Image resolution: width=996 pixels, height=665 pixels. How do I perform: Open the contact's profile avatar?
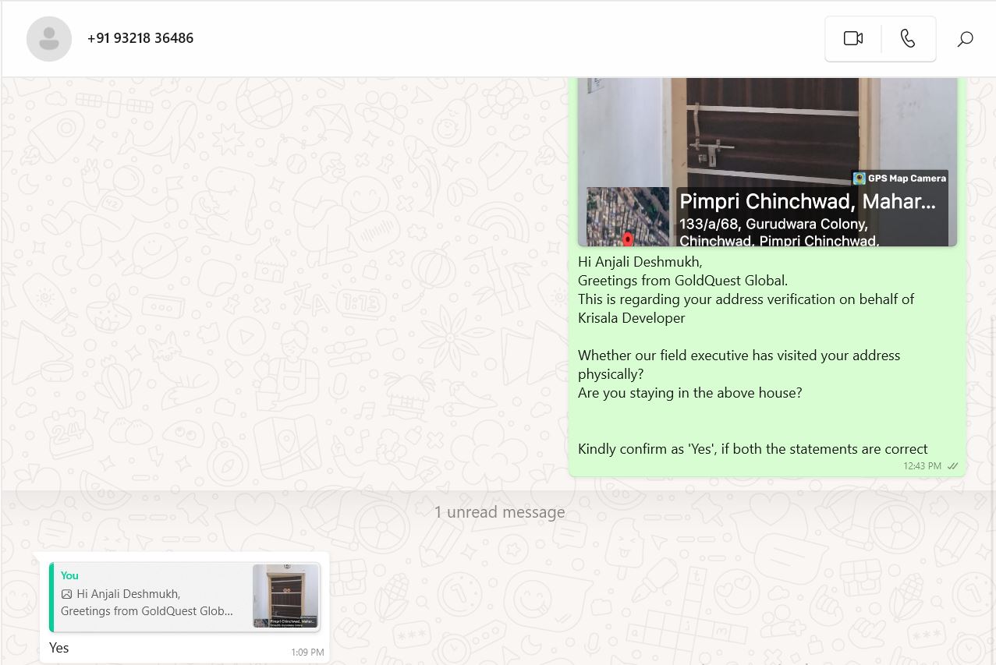(x=49, y=38)
